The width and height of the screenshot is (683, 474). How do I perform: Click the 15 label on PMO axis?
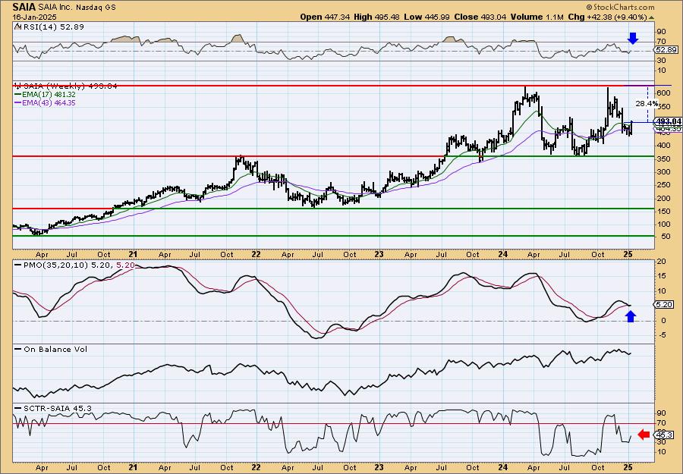click(661, 276)
